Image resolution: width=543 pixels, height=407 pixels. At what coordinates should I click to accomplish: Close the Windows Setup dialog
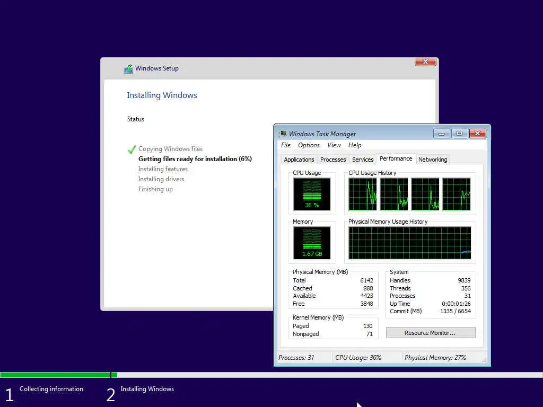tap(425, 61)
